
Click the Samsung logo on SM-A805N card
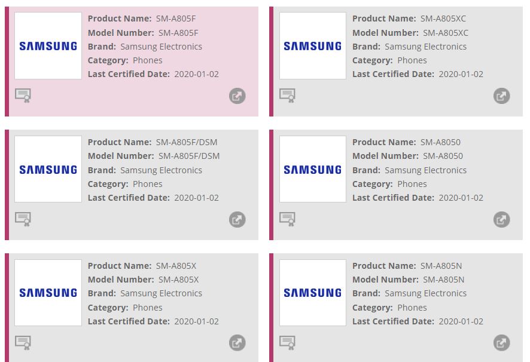[x=312, y=292]
